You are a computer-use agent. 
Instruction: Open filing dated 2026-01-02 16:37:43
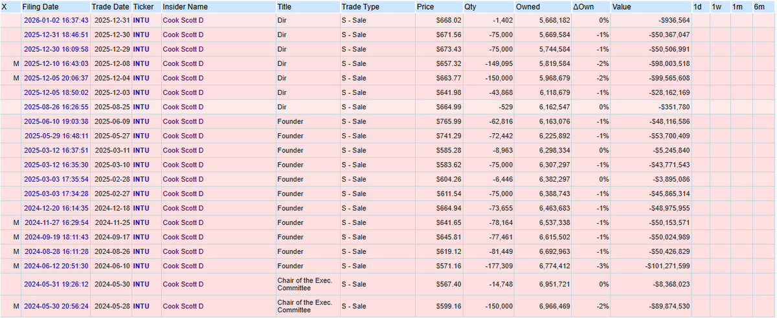click(x=56, y=21)
